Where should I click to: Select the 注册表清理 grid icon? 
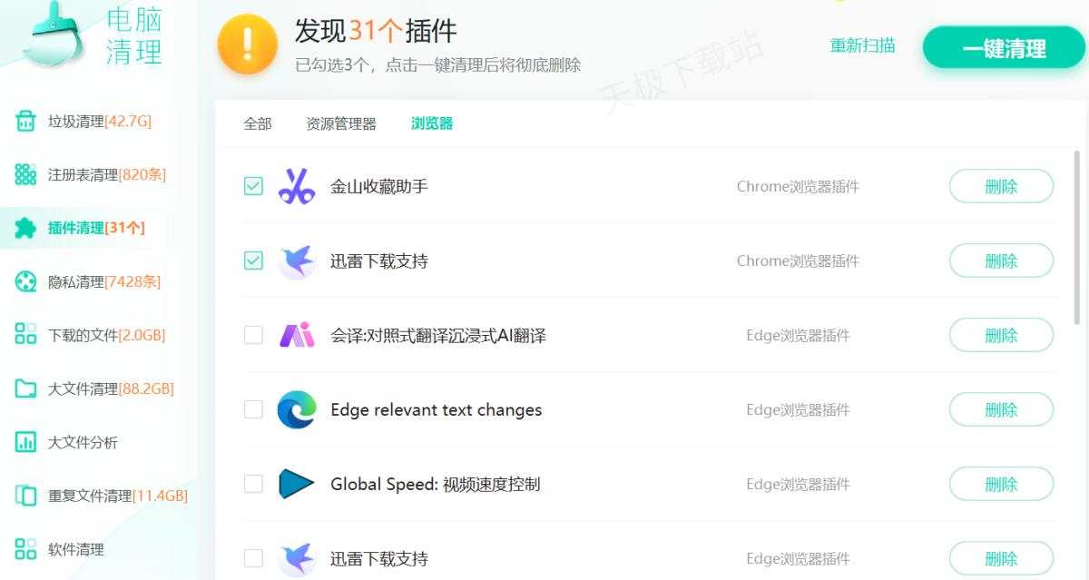click(25, 174)
